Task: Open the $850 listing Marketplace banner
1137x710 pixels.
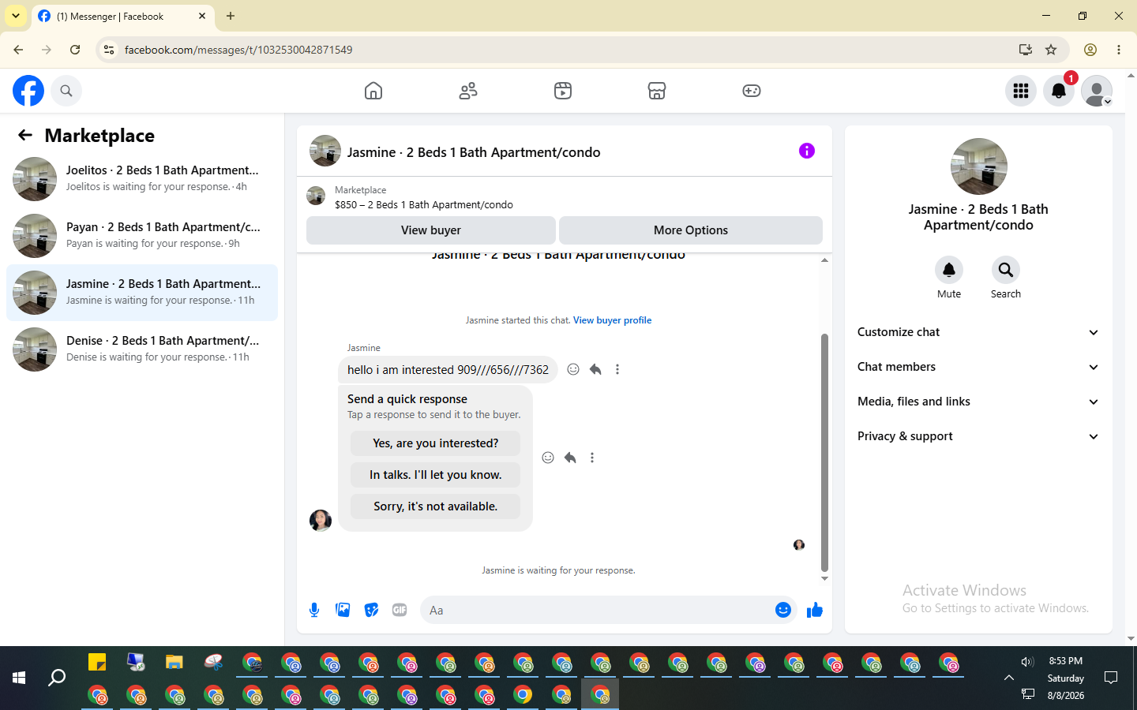Action: coord(565,196)
